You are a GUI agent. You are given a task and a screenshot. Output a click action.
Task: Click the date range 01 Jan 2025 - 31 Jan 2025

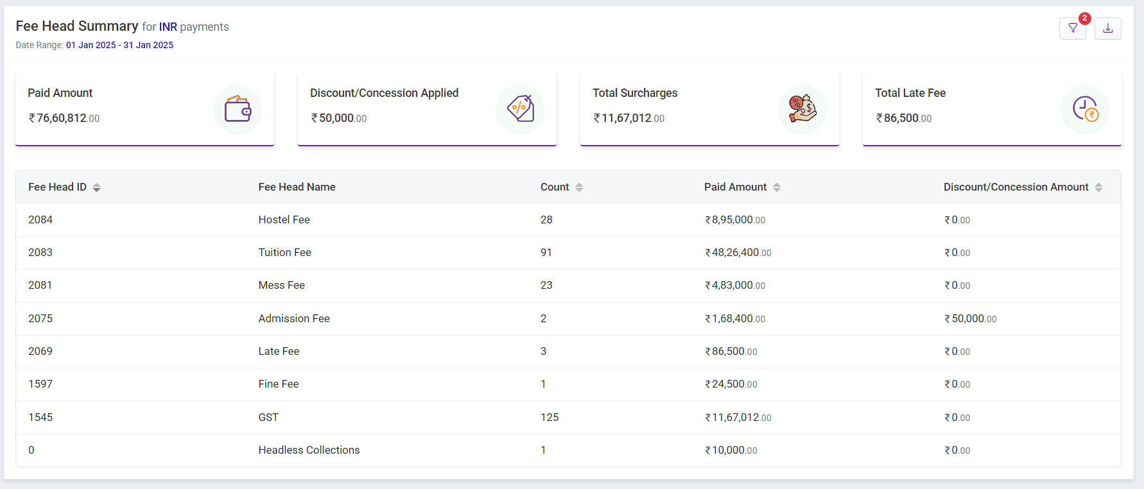[x=119, y=45]
